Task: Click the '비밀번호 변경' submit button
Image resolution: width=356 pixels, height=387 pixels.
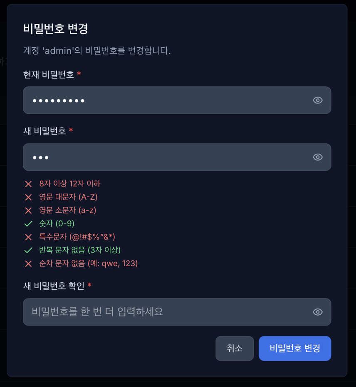Action: point(295,348)
